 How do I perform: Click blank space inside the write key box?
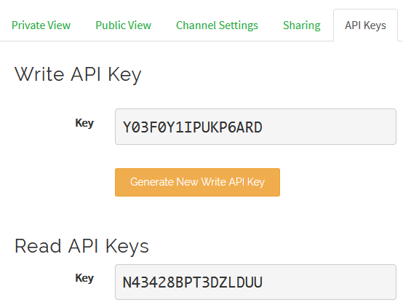pos(329,127)
